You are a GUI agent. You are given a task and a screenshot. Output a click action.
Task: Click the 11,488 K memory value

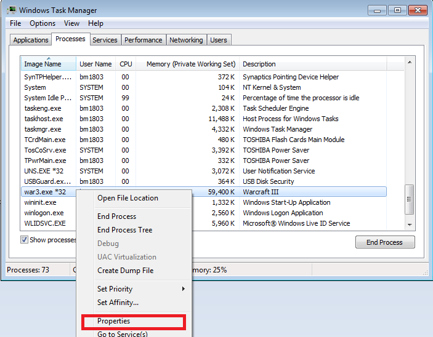(x=221, y=119)
